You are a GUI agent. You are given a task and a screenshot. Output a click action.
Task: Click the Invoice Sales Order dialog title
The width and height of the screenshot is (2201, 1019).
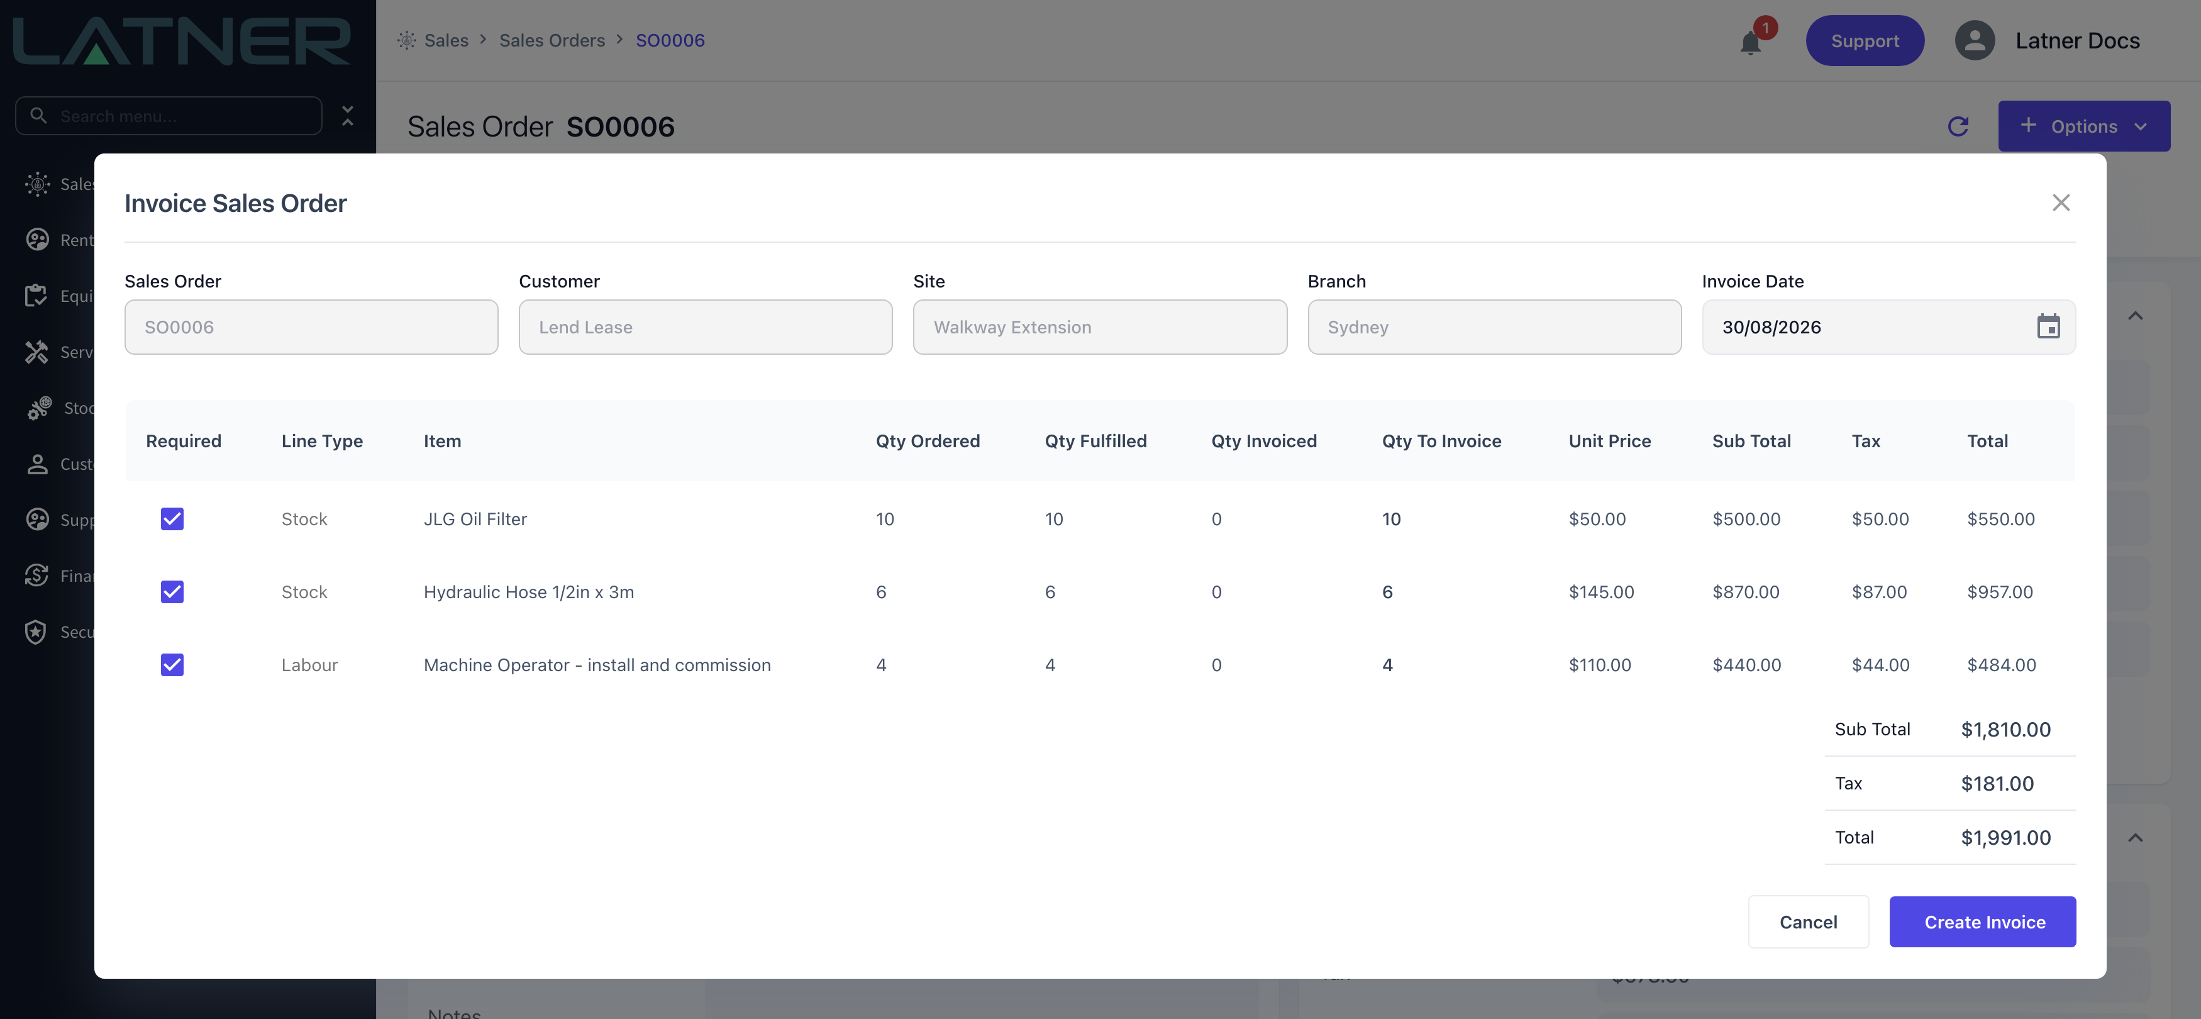click(235, 203)
